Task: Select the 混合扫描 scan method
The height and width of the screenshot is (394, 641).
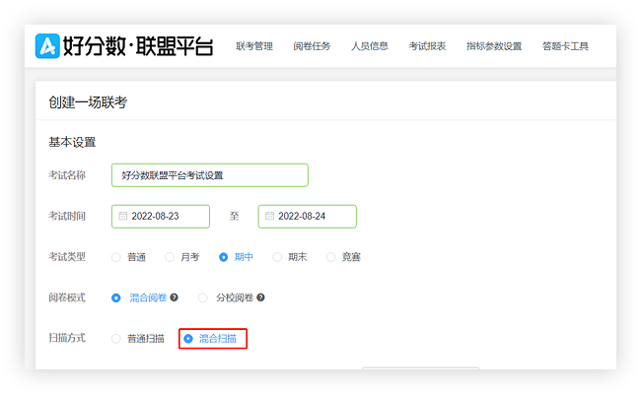Action: 188,339
